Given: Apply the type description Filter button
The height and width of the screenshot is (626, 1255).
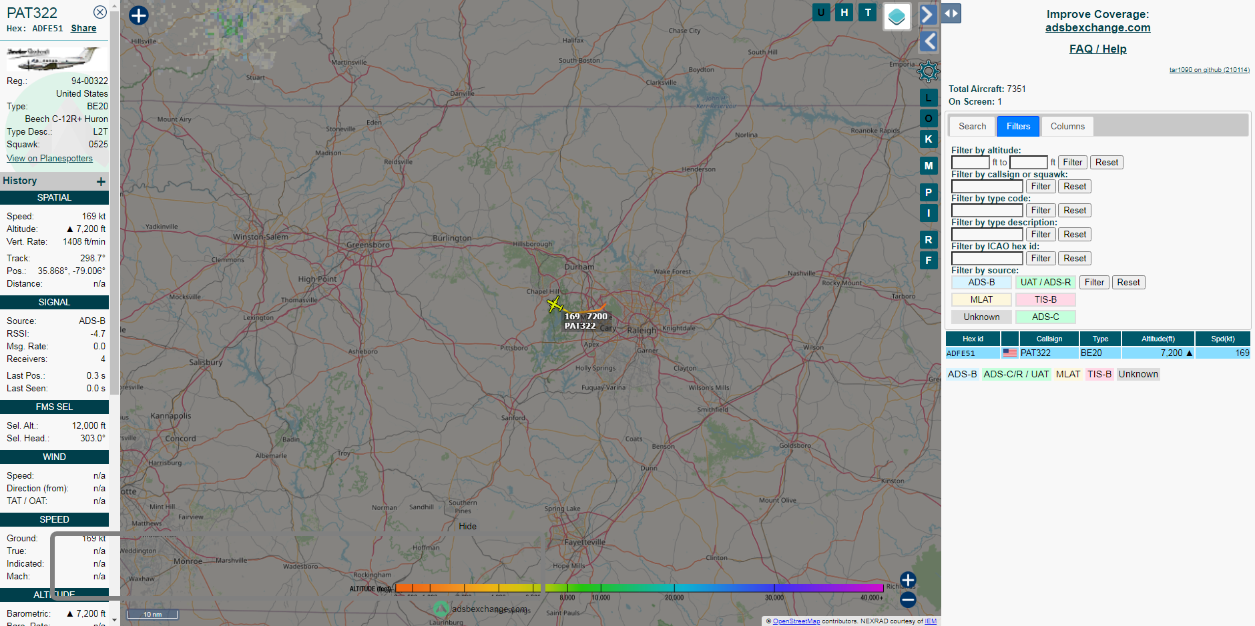Looking at the screenshot, I should click(x=1041, y=234).
